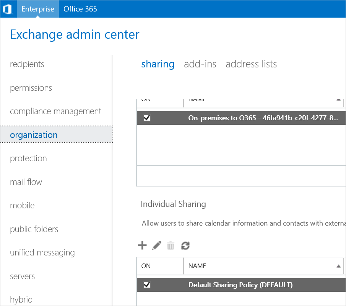Delete the policy using the trash icon
The height and width of the screenshot is (306, 346).
[x=171, y=245]
